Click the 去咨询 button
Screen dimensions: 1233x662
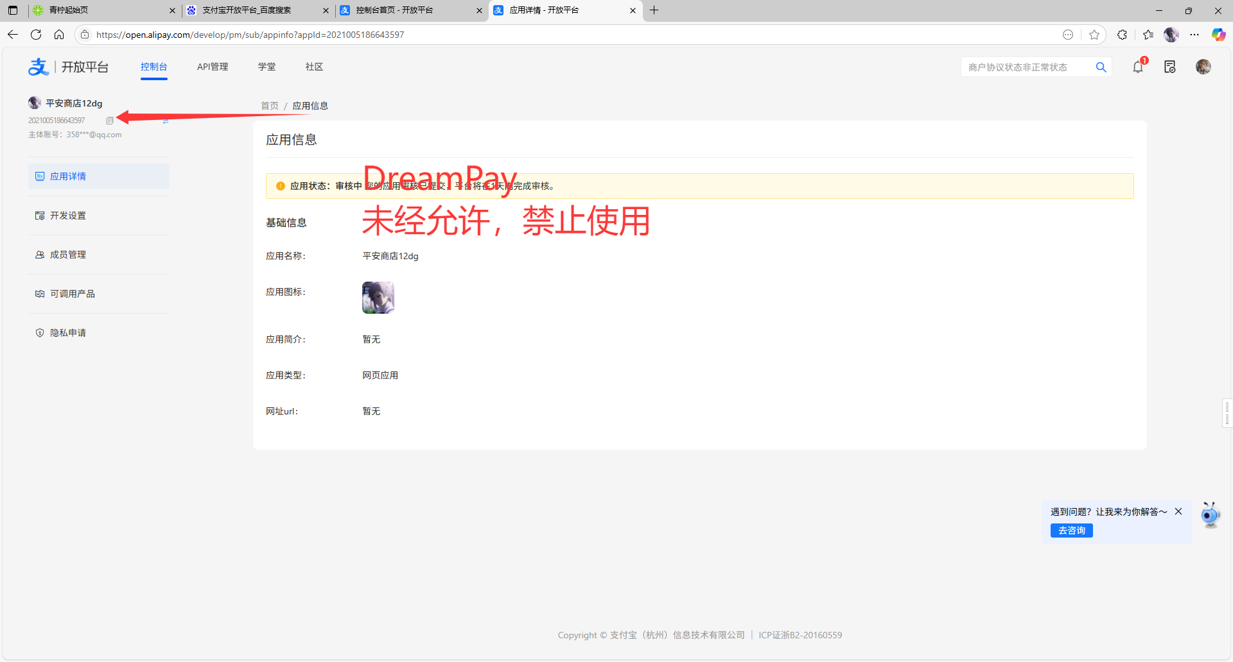[1071, 530]
